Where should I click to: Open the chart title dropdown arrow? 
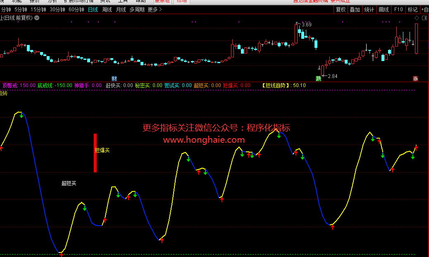tap(37, 18)
